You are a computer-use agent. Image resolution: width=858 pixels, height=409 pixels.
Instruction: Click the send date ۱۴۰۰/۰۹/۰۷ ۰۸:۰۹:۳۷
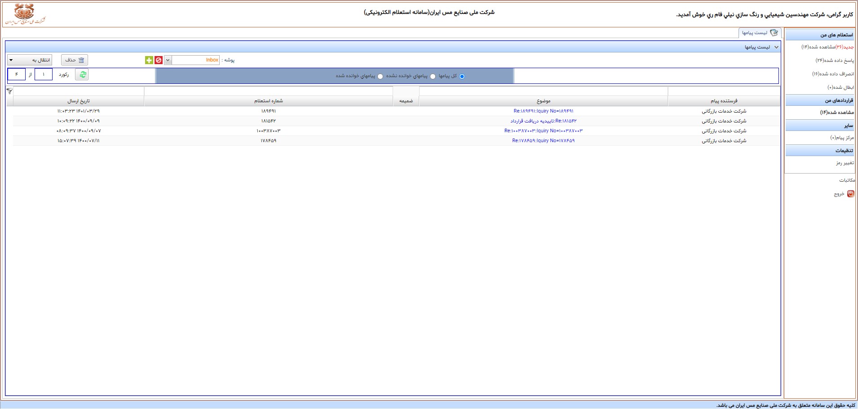[79, 131]
